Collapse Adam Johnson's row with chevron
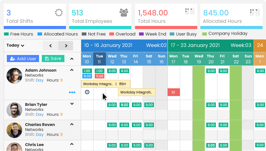Screen dimensions: 266x151 point(72,70)
